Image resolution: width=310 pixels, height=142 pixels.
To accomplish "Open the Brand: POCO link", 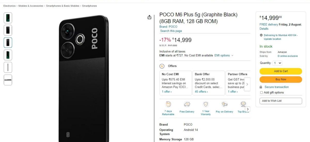I will tap(168, 27).
